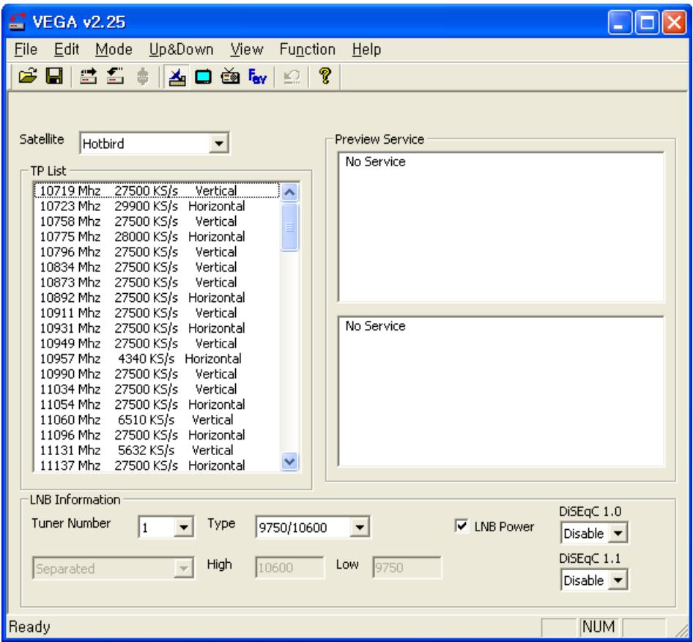Expand the DiSEqC 1.1 dropdown

(x=618, y=580)
